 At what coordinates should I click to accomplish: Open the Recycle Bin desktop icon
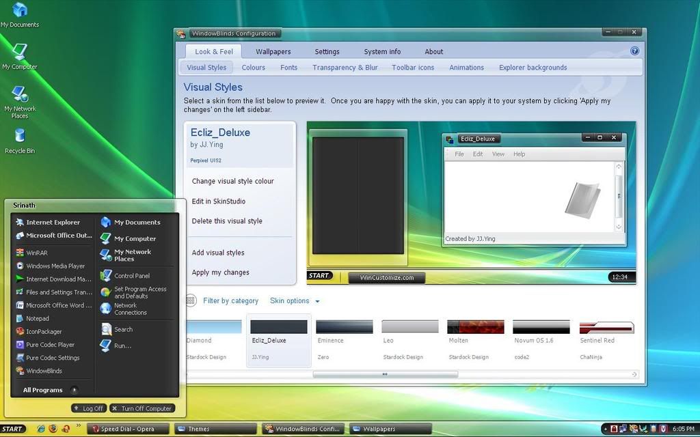[20, 140]
